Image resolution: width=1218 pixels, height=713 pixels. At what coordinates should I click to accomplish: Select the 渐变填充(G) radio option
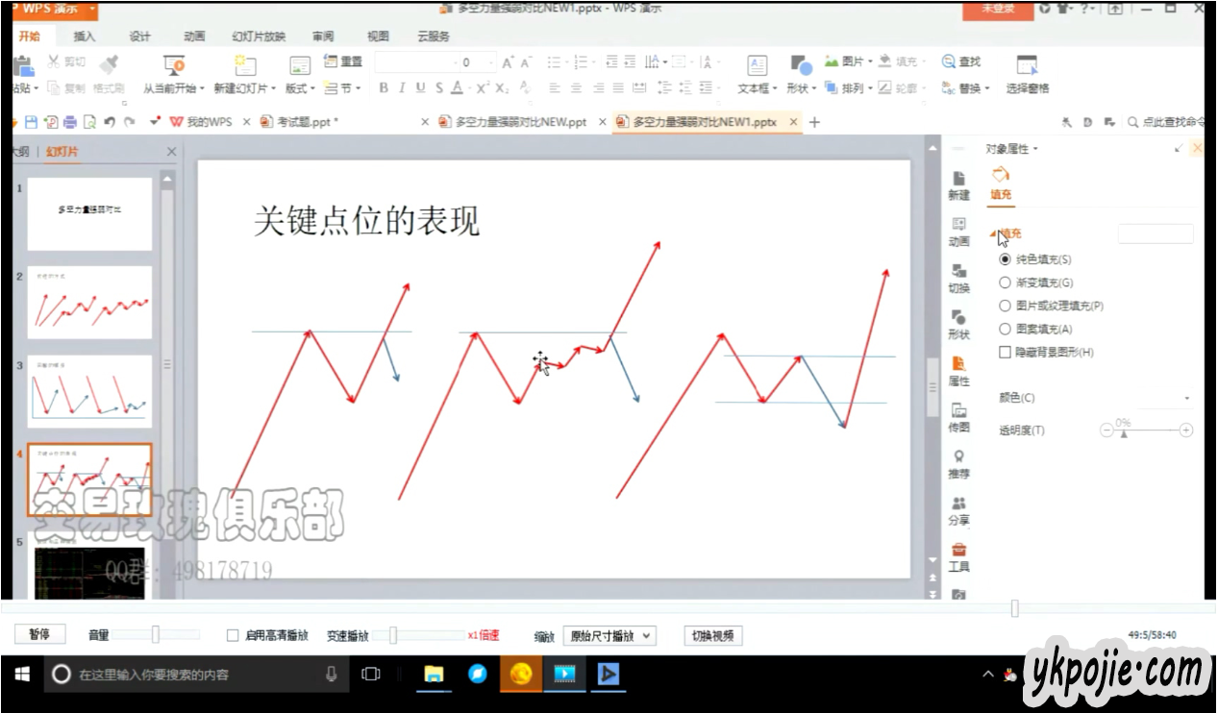[x=1006, y=283]
